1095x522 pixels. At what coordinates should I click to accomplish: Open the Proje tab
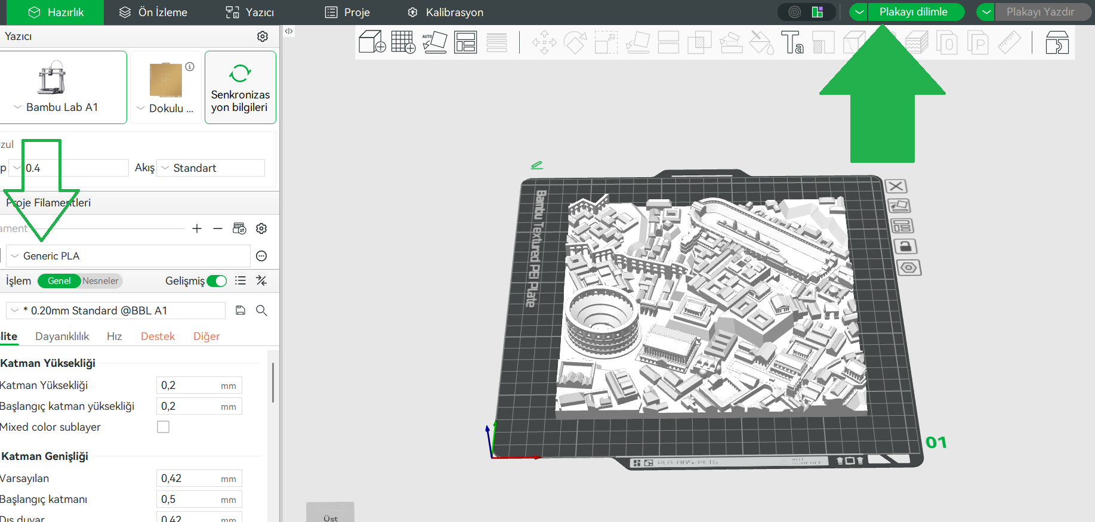pos(347,13)
